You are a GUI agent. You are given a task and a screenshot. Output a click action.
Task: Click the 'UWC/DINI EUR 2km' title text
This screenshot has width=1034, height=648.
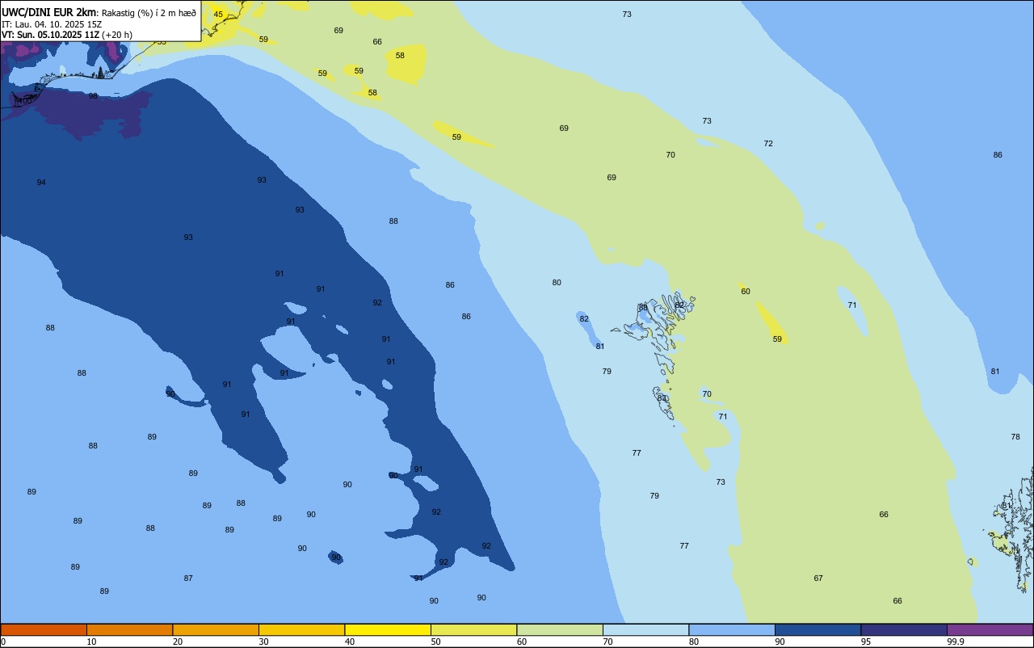(x=48, y=12)
